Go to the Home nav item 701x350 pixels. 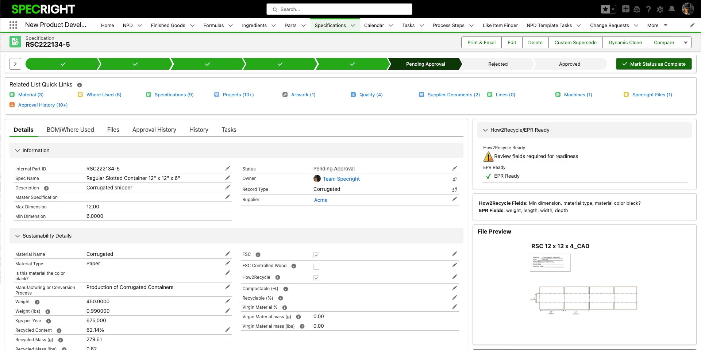coord(108,25)
